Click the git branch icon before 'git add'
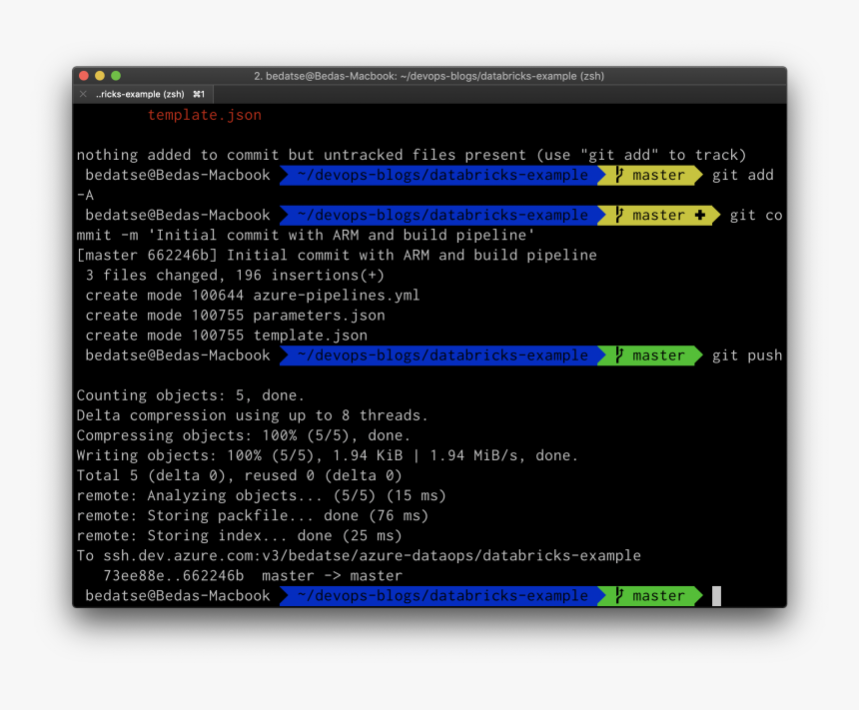 (619, 175)
